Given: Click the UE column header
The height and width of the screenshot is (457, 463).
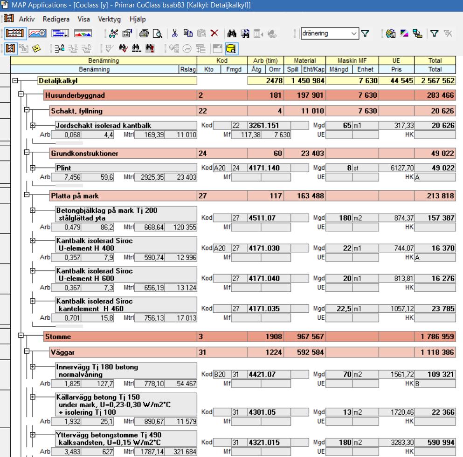Looking at the screenshot, I should [x=396, y=60].
